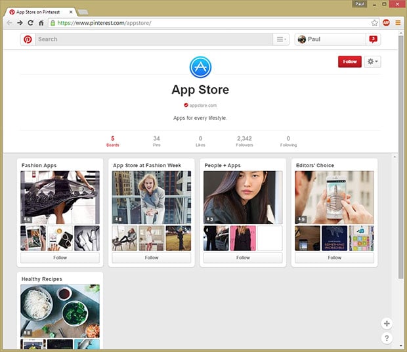Click the browser forward arrow
The image size is (407, 352).
[20, 23]
